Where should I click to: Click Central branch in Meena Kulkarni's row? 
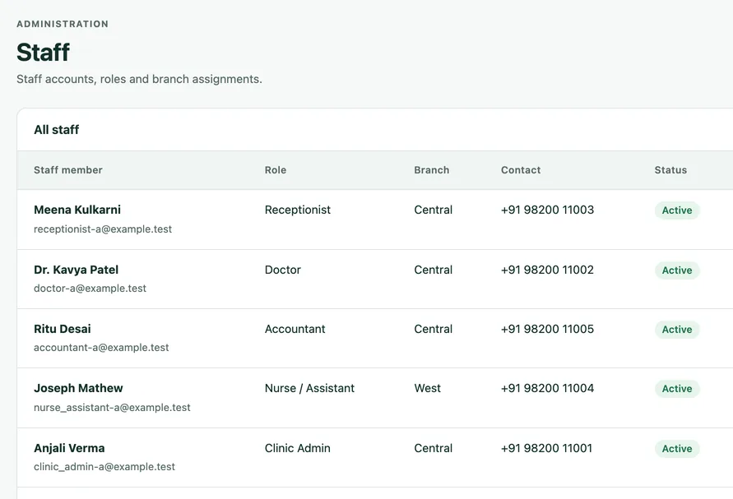tap(434, 210)
